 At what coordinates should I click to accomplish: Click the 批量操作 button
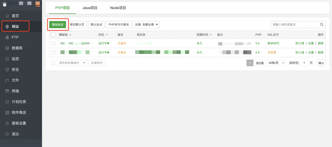pos(97,63)
